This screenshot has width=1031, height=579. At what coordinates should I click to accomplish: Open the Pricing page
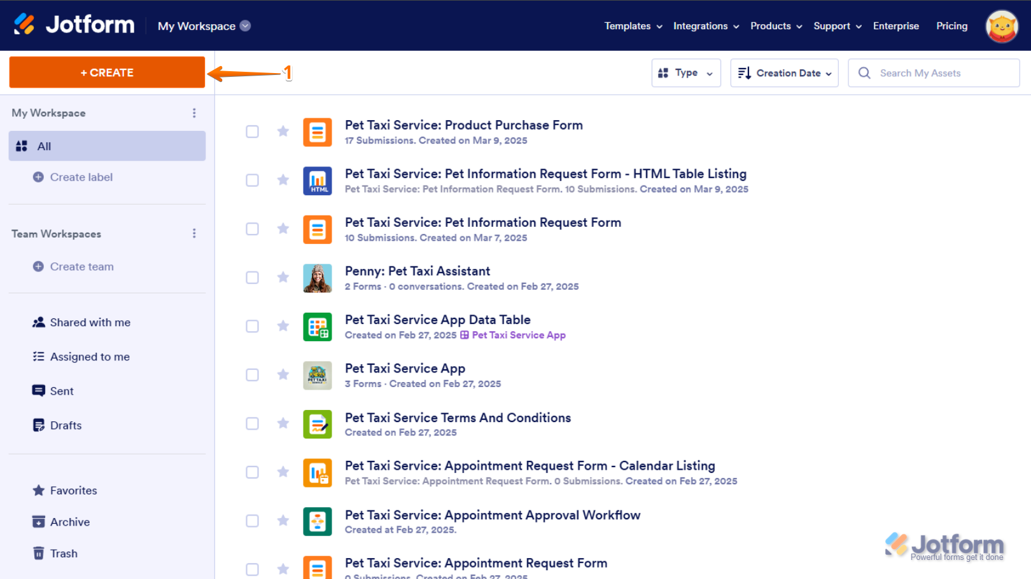951,26
